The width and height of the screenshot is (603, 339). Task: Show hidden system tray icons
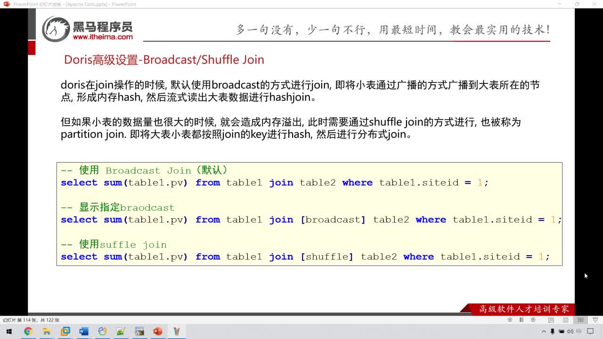click(x=544, y=331)
